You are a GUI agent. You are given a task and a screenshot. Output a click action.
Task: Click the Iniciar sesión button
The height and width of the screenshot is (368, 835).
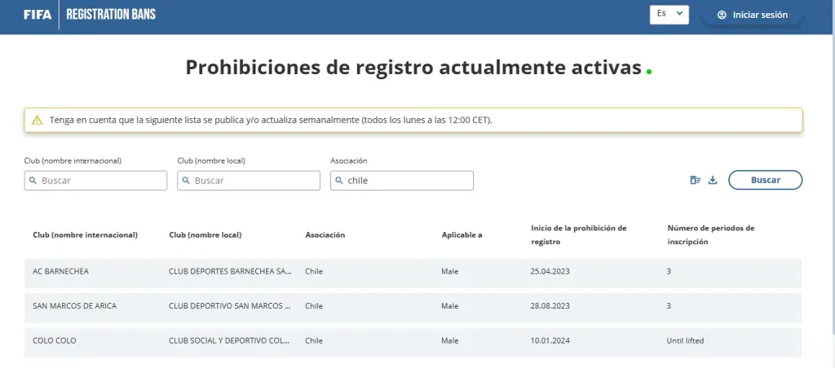click(752, 15)
